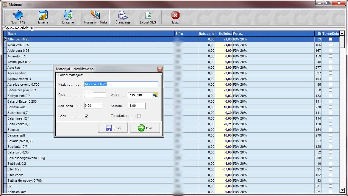The image size is (348, 196).
Task: Click the Materijali window title icon
Action: 5,4
